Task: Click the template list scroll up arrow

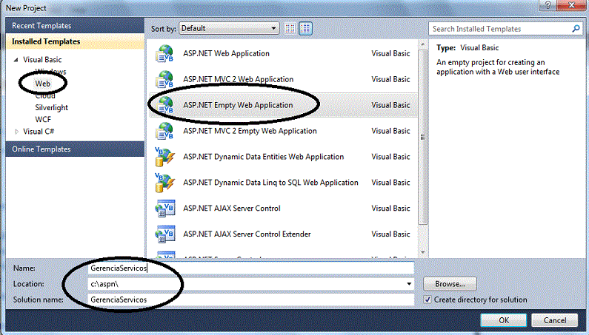Action: [423, 44]
